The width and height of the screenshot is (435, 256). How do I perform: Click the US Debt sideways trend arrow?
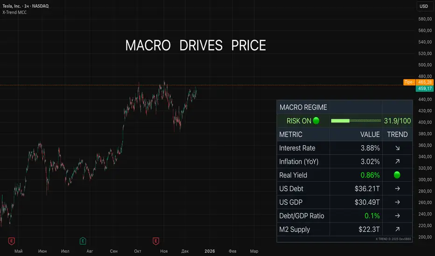[x=397, y=189]
